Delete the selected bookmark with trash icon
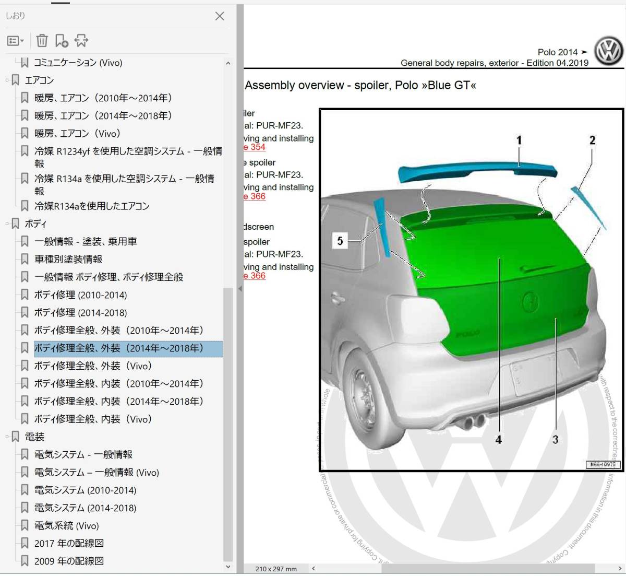 42,41
